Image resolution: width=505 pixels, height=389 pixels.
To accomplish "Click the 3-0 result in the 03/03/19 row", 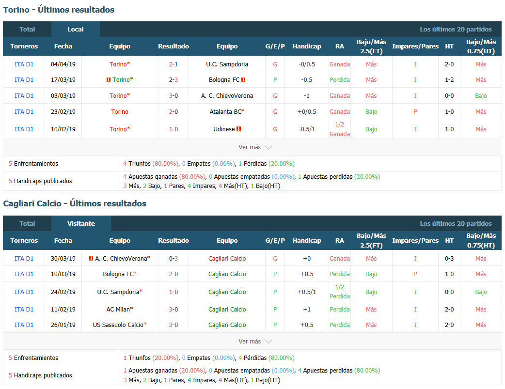I will pyautogui.click(x=174, y=95).
